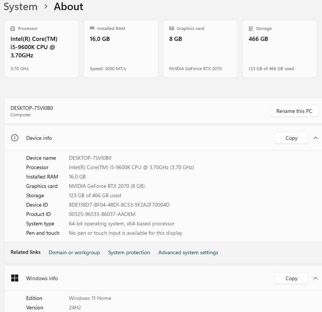This screenshot has width=322, height=312.
Task: Click the Related links label
Action: [25, 252]
